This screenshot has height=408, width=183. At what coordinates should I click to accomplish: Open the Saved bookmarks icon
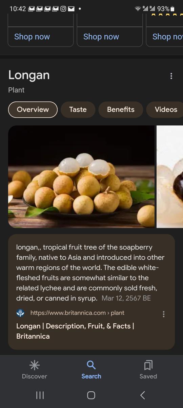click(148, 365)
